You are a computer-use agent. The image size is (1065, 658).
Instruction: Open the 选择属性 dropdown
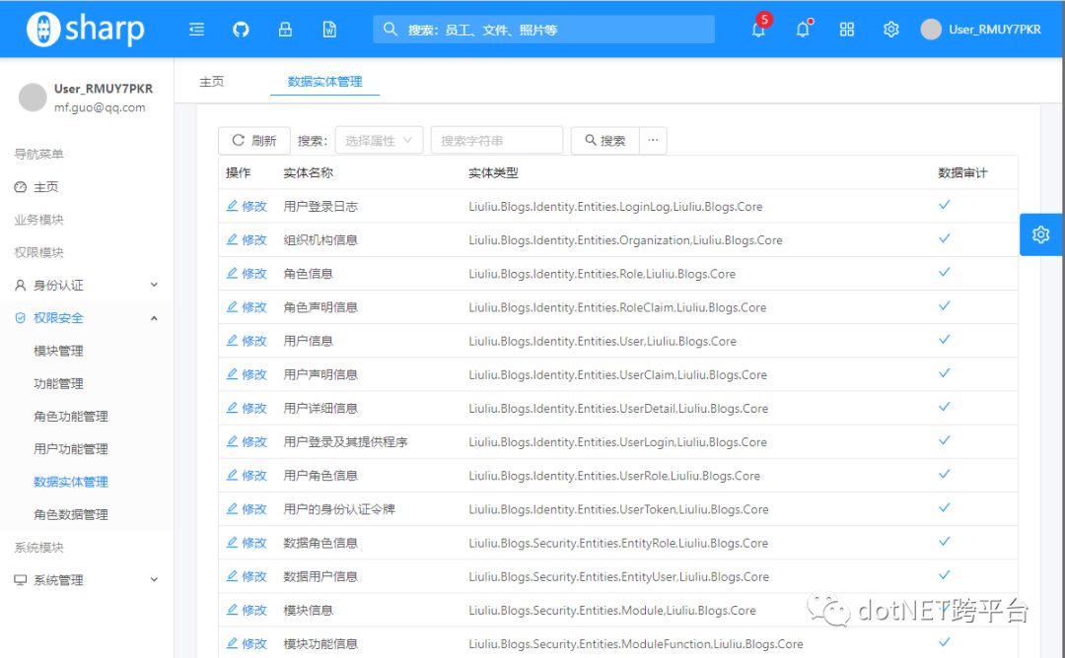(379, 141)
